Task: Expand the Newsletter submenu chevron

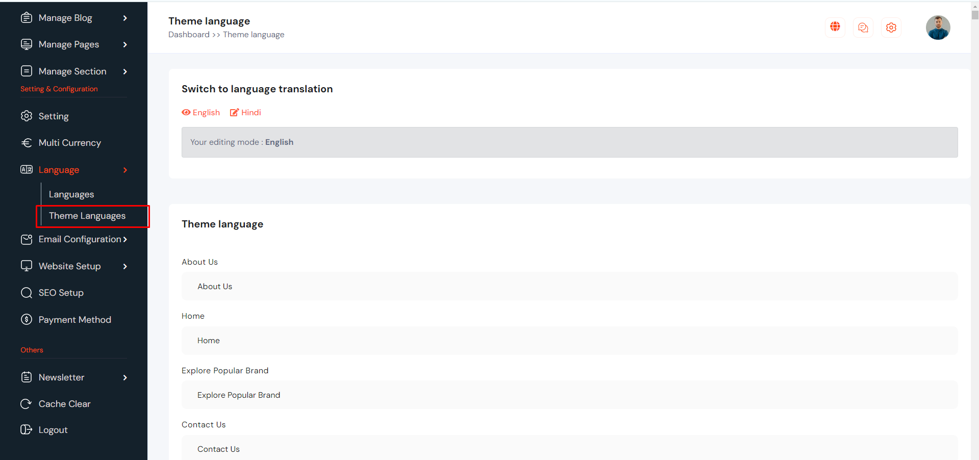Action: coord(125,377)
